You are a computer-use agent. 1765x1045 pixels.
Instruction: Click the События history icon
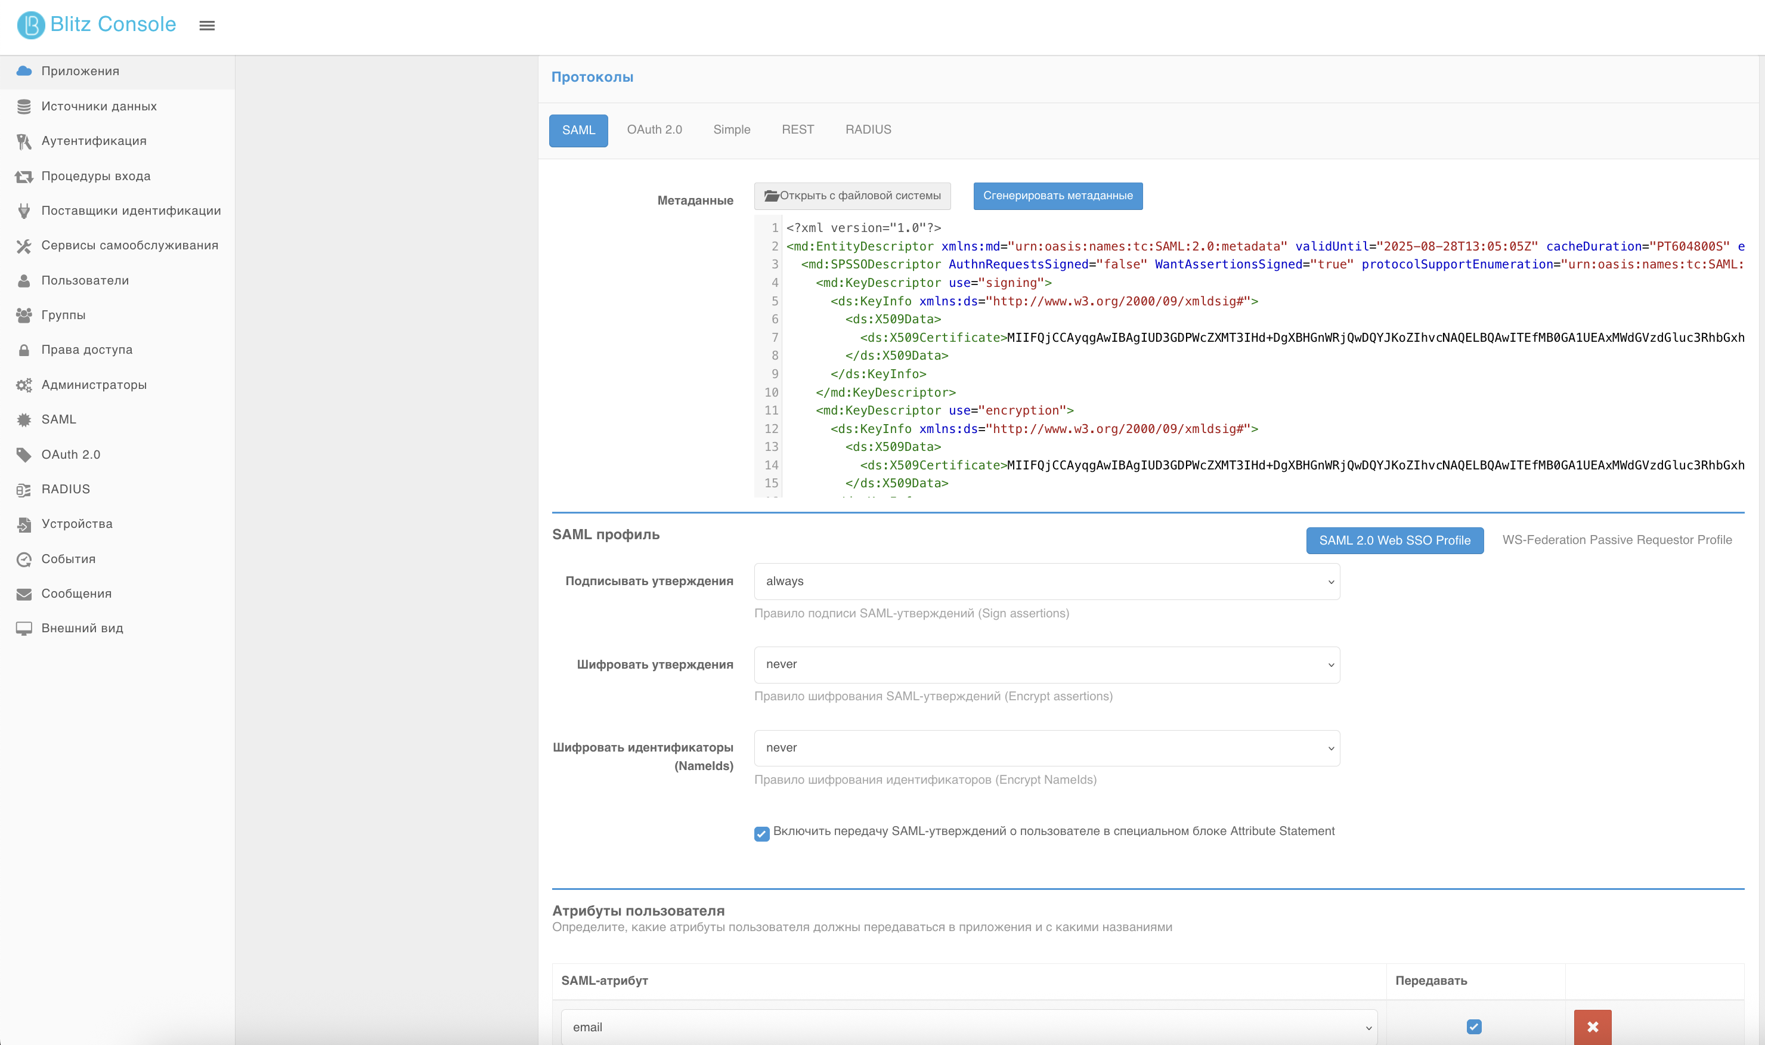pyautogui.click(x=24, y=559)
